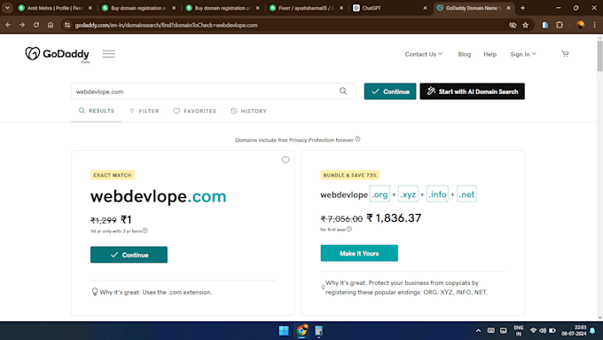Go back to the previous page
Screen dimensions: 603x340
pyautogui.click(x=8, y=25)
